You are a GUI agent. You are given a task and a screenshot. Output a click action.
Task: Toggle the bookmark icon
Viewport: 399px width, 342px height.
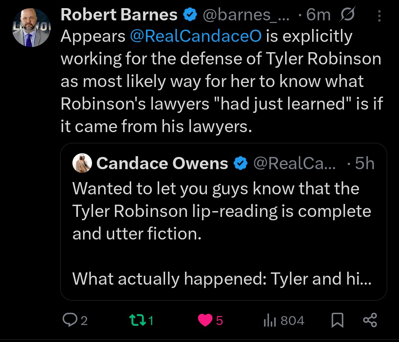pyautogui.click(x=336, y=320)
